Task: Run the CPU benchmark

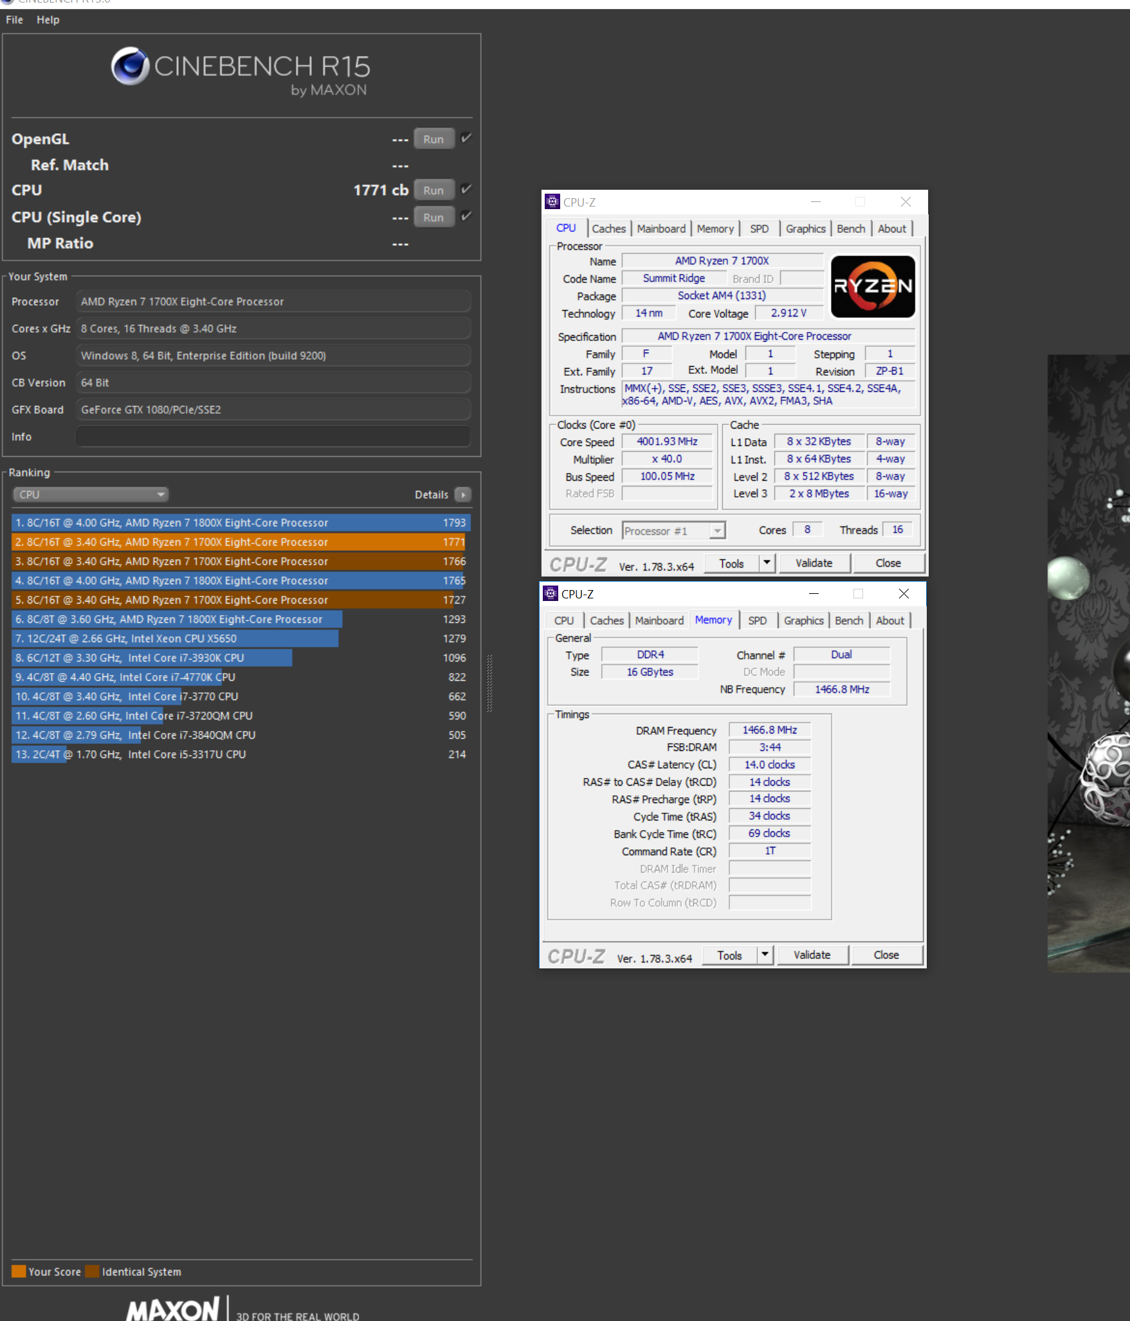Action: 434,190
